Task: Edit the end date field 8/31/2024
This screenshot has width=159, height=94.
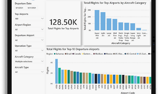Action: [x=32, y=8]
